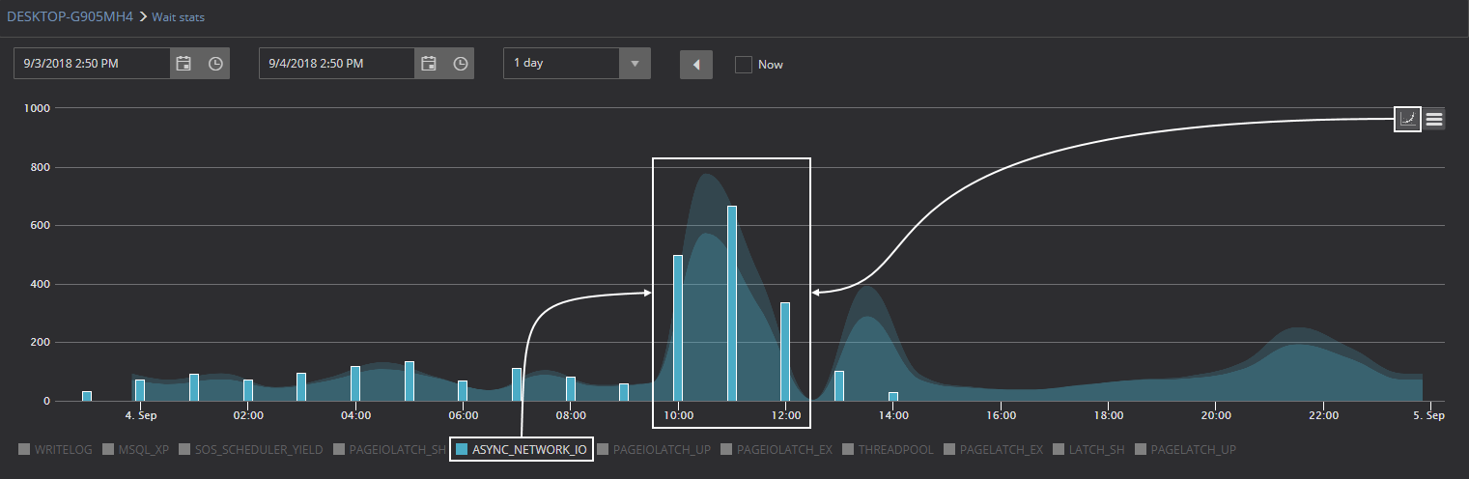The image size is (1469, 479).
Task: Open the chart hamburger menu
Action: [1434, 119]
